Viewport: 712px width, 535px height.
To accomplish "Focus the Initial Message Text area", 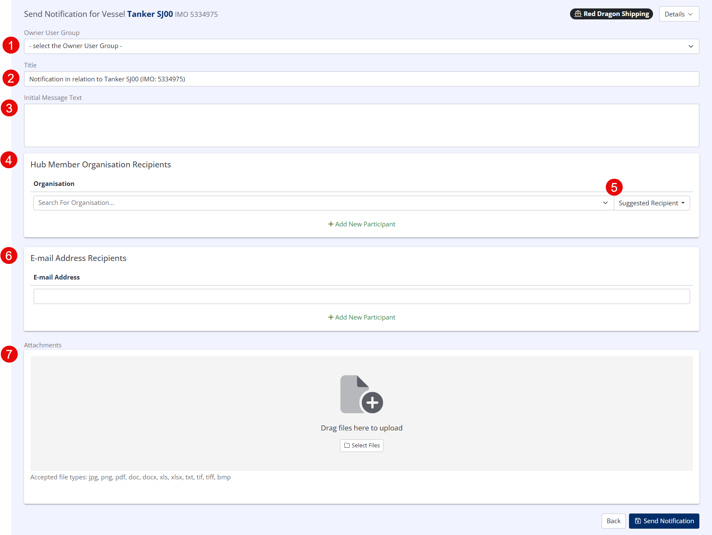I will pyautogui.click(x=361, y=126).
